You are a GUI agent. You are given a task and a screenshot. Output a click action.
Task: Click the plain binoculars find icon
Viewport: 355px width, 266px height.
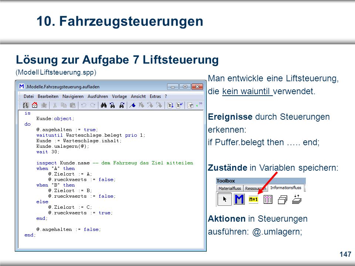click(x=104, y=105)
